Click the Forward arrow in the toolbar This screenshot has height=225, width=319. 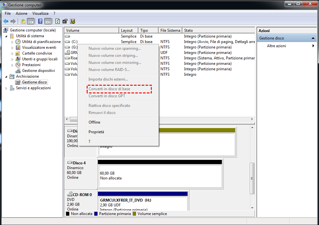pyautogui.click(x=13, y=21)
